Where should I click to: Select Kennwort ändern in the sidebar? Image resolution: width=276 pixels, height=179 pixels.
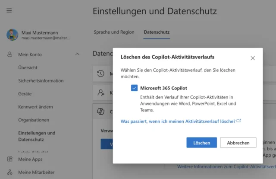35,107
